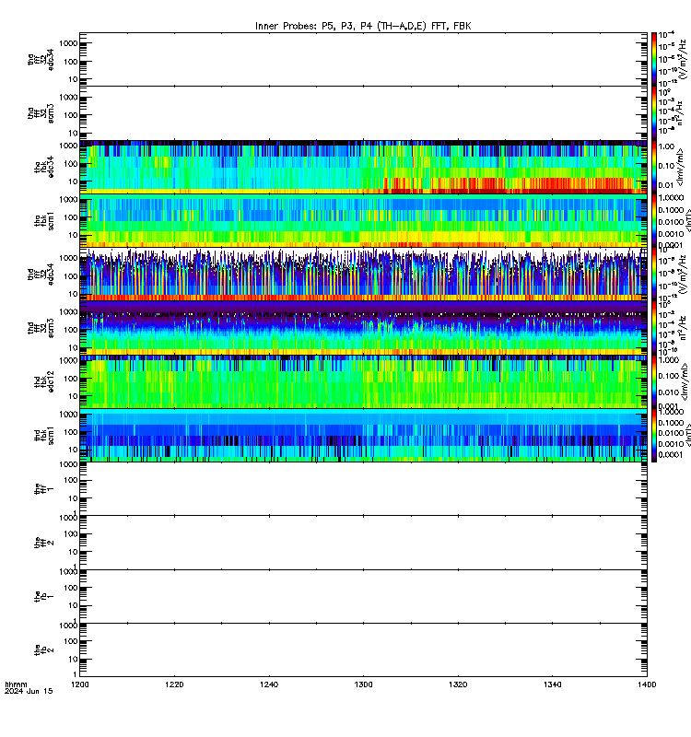Click the 'the fb 1' panel label
The height and width of the screenshot is (737, 691).
tap(43, 596)
